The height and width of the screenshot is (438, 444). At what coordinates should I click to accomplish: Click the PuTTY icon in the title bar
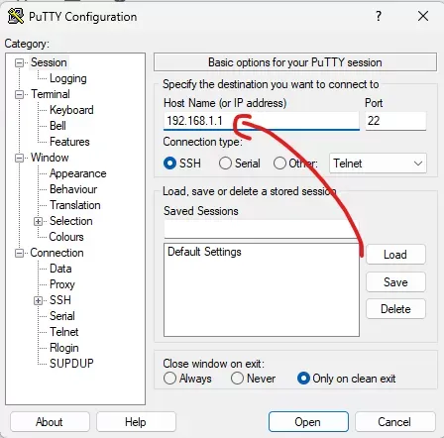coord(15,16)
